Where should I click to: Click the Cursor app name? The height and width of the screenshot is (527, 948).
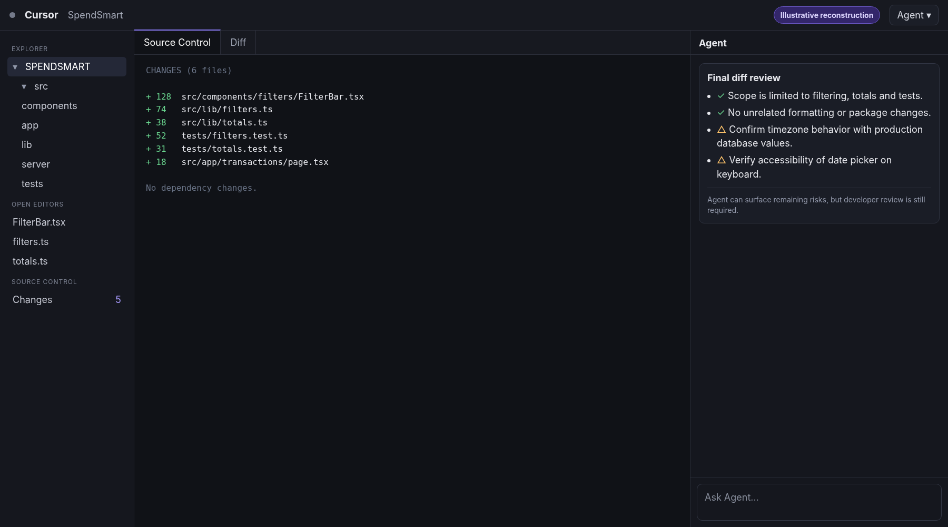pos(42,15)
